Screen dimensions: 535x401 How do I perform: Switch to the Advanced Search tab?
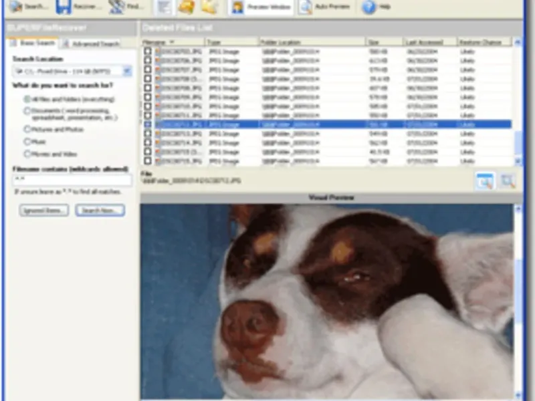(91, 43)
